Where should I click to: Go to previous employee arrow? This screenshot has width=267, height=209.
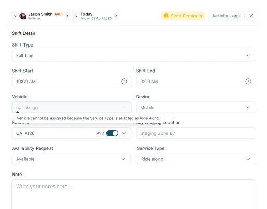pyautogui.click(x=15, y=16)
